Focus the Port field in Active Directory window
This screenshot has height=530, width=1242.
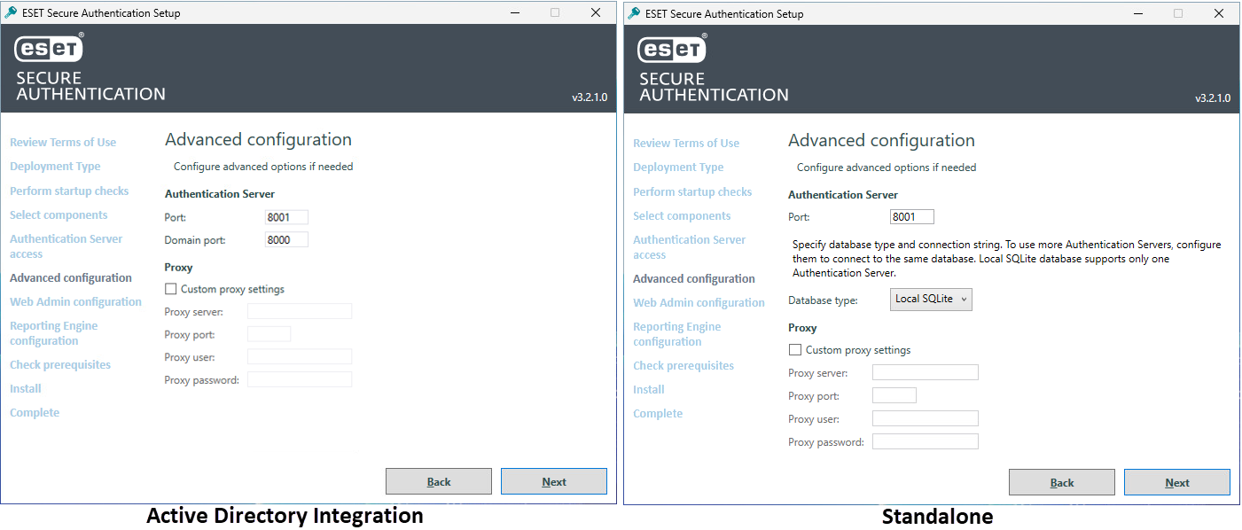pos(286,217)
